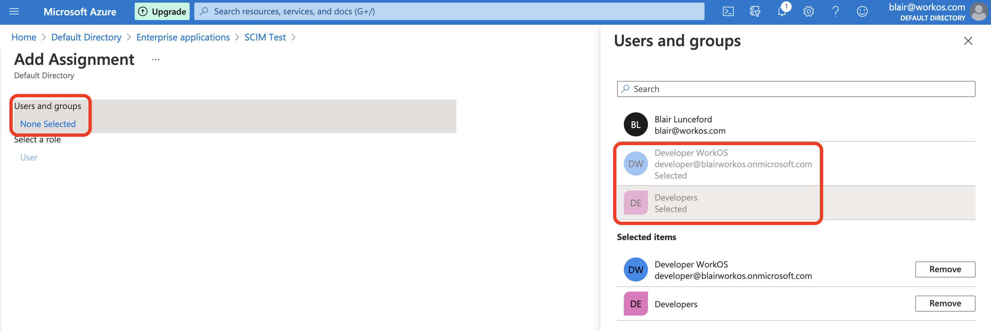Open Cloud Shell from the top bar
This screenshot has width=991, height=331.
(x=728, y=11)
